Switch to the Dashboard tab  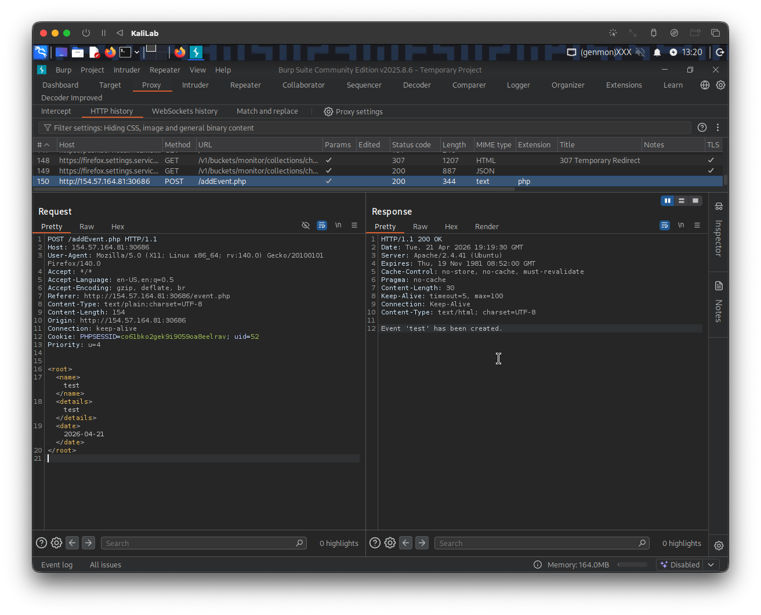tap(60, 85)
